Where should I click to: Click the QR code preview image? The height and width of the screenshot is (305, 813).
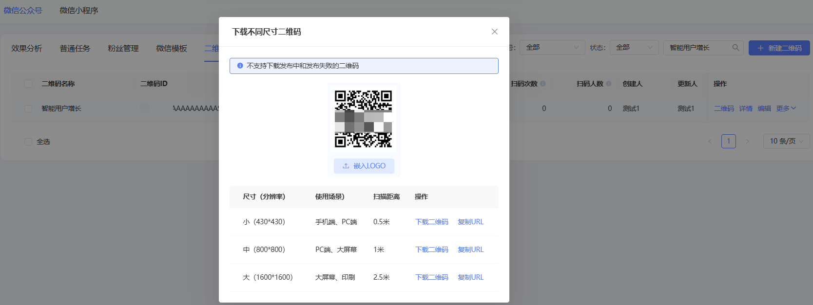coord(363,119)
